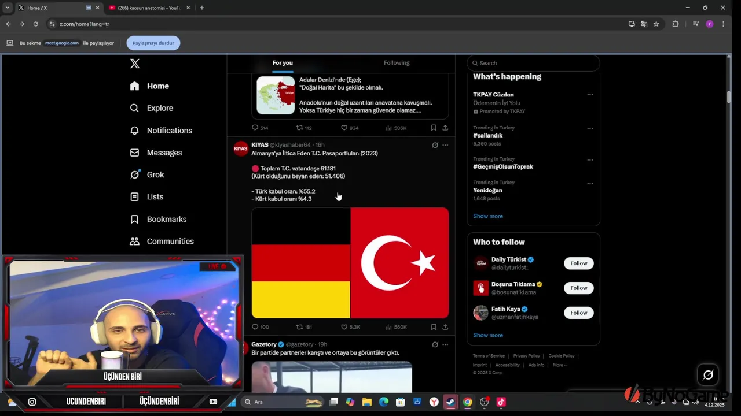
Task: Reply to the KIYAS post with 100 replies
Action: click(261, 327)
